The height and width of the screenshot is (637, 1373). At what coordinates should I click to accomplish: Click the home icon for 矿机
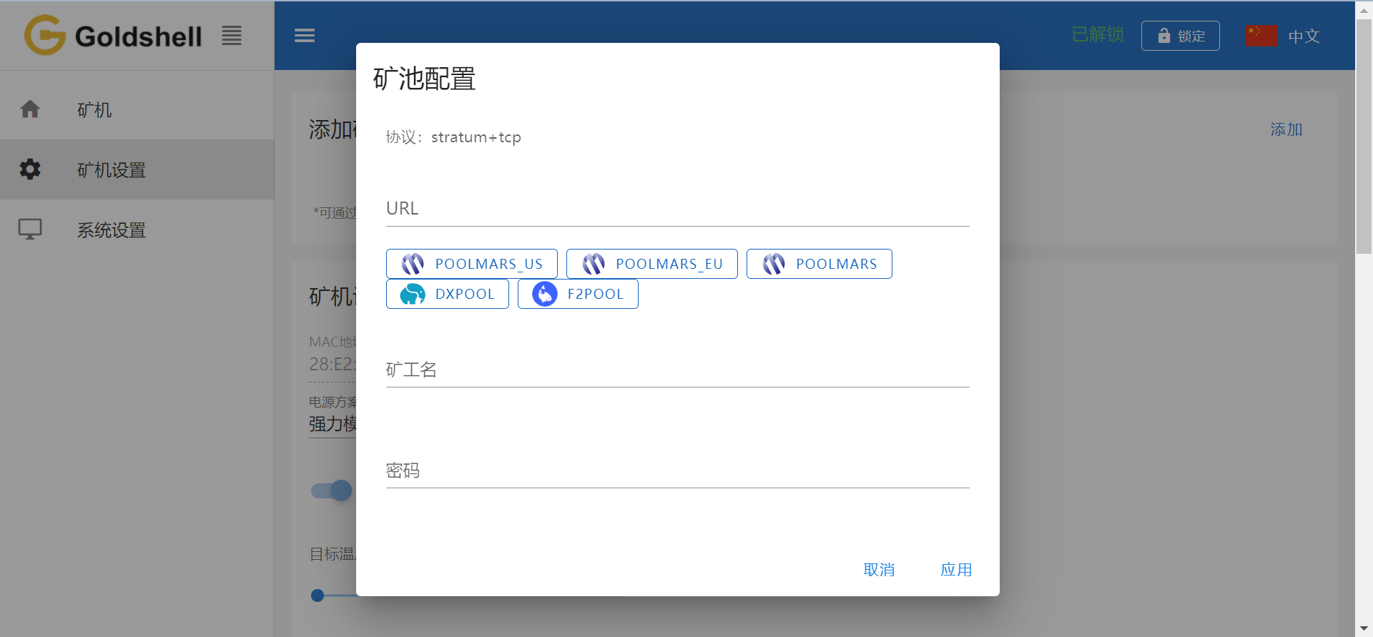coord(30,109)
